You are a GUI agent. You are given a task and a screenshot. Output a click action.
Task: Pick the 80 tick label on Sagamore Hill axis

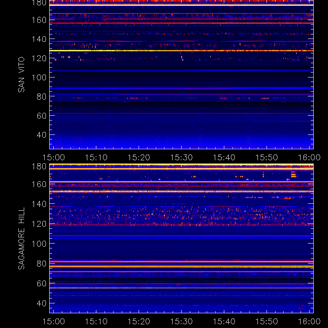click(42, 264)
